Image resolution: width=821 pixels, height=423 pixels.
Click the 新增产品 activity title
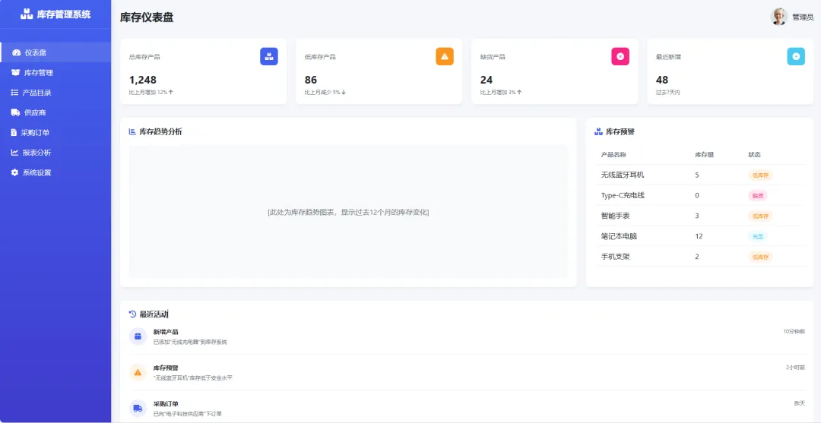click(166, 332)
